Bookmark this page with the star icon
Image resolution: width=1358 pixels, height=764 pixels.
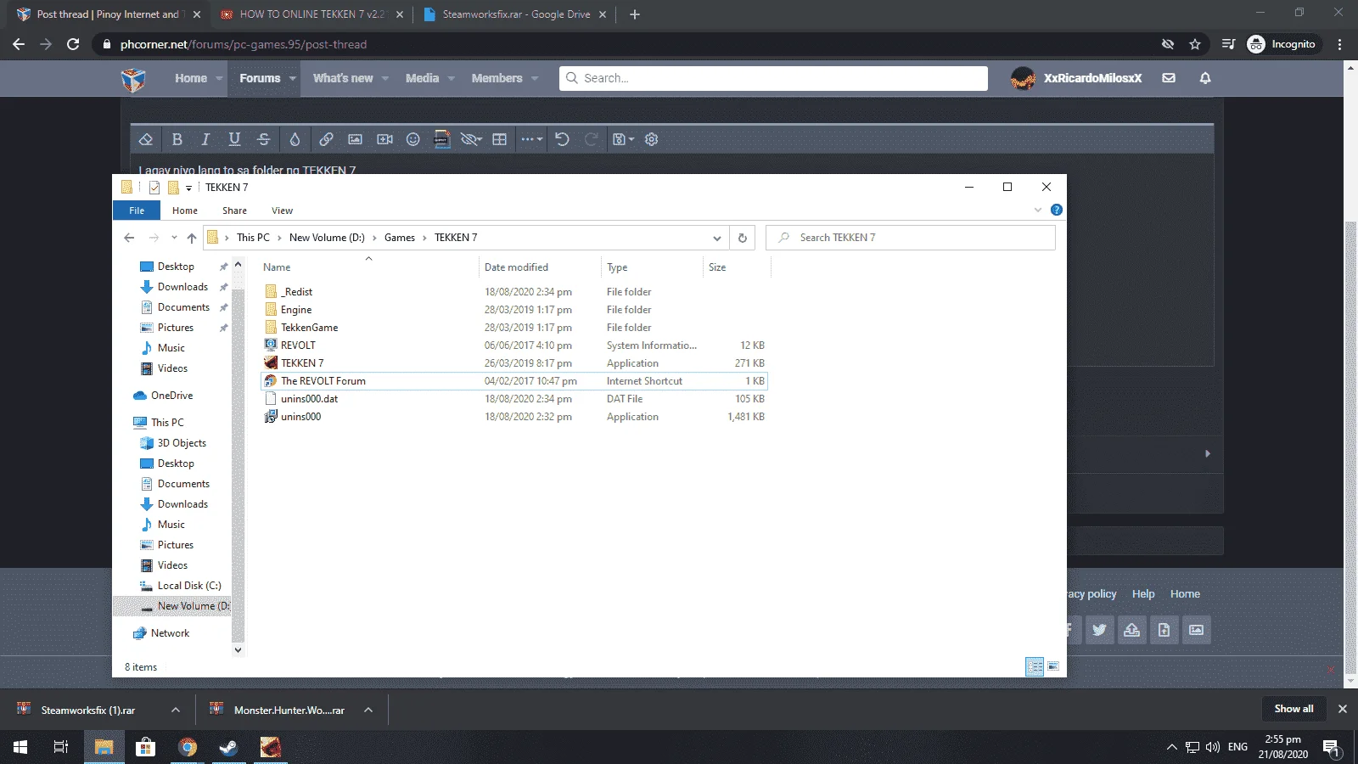(1195, 44)
